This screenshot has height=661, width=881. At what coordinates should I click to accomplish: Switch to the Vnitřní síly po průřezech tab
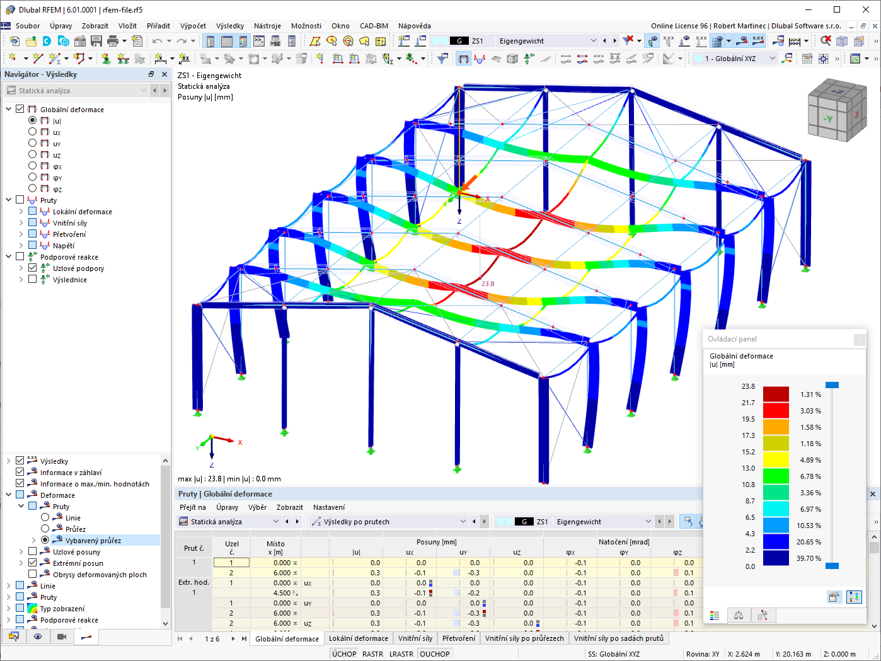[524, 638]
